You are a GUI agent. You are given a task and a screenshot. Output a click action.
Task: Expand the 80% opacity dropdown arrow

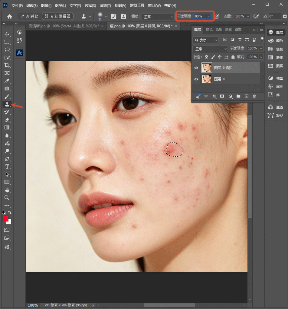point(208,16)
